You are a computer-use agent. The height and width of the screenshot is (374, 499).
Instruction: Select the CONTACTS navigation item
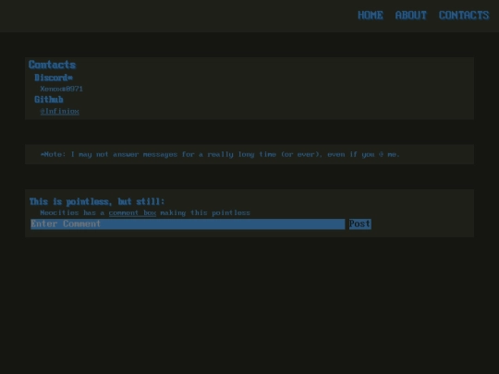464,16
